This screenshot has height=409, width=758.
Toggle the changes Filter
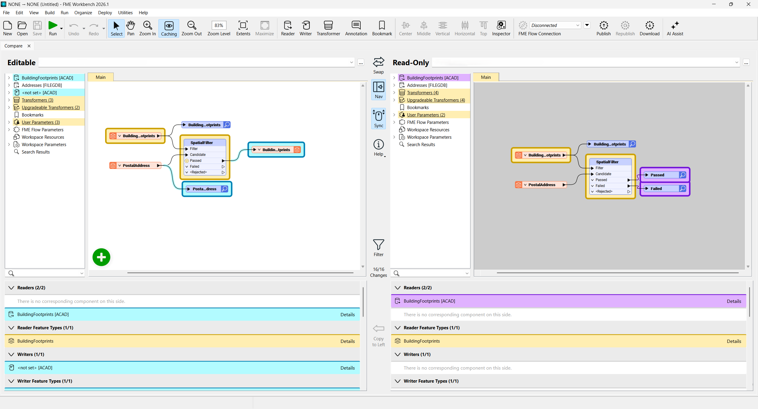pyautogui.click(x=378, y=248)
